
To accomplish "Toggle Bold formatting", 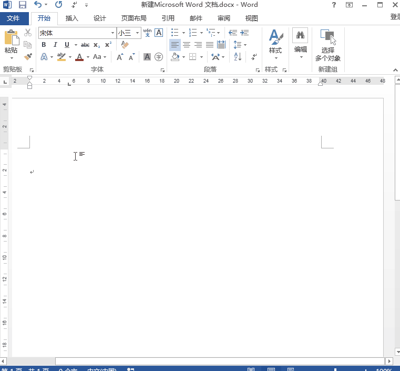I will [x=44, y=45].
